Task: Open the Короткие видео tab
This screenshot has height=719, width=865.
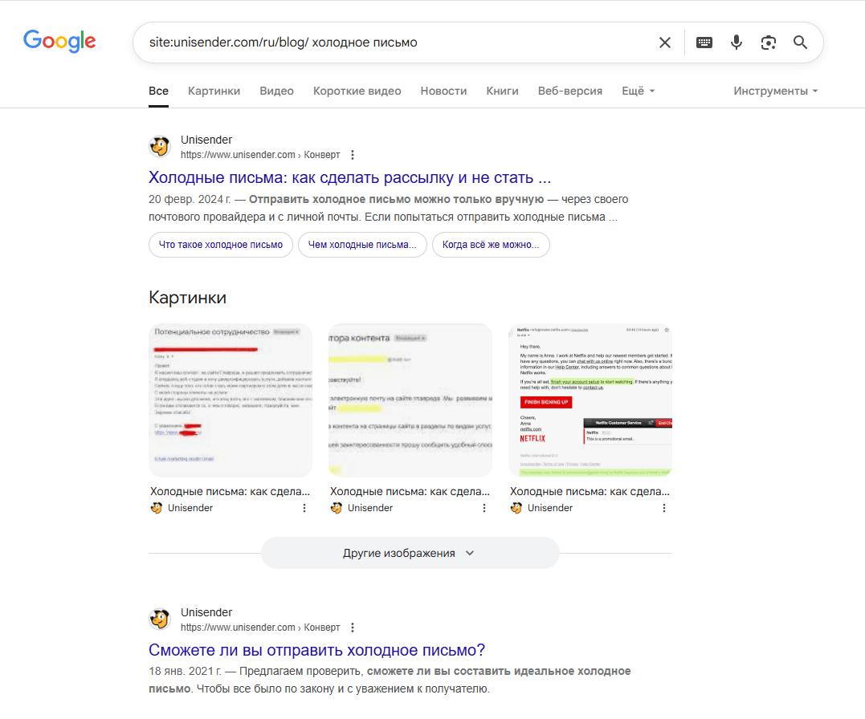Action: coord(357,91)
